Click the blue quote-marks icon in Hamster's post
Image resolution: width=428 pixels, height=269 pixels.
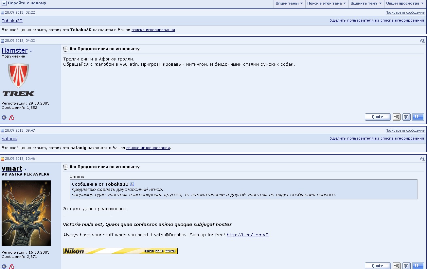pyautogui.click(x=418, y=117)
